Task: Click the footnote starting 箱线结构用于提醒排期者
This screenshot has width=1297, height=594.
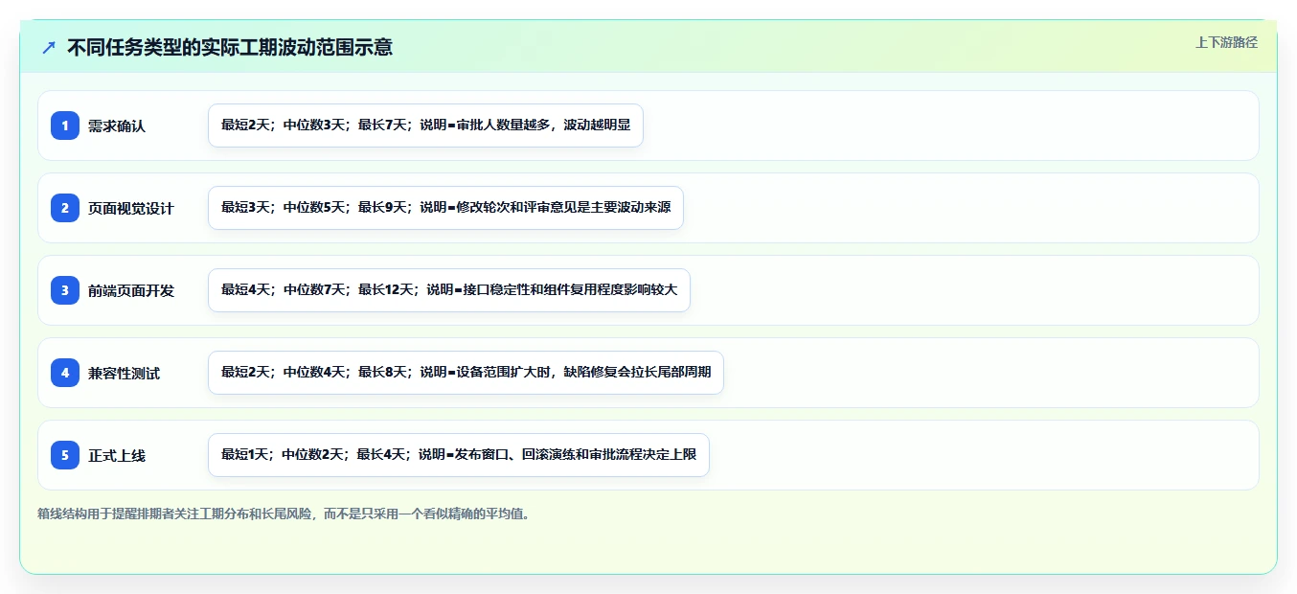Action: [284, 514]
